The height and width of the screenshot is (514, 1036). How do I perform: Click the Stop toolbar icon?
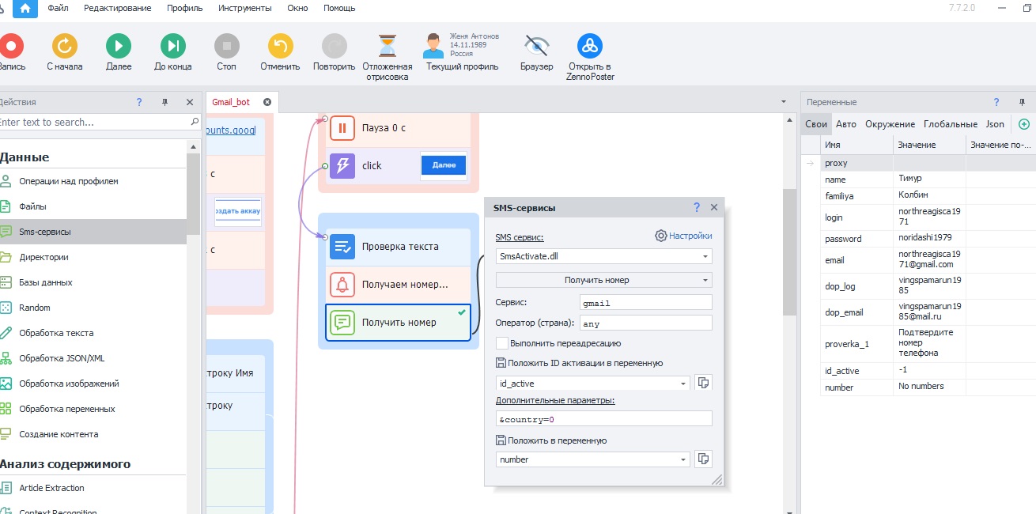coord(226,46)
